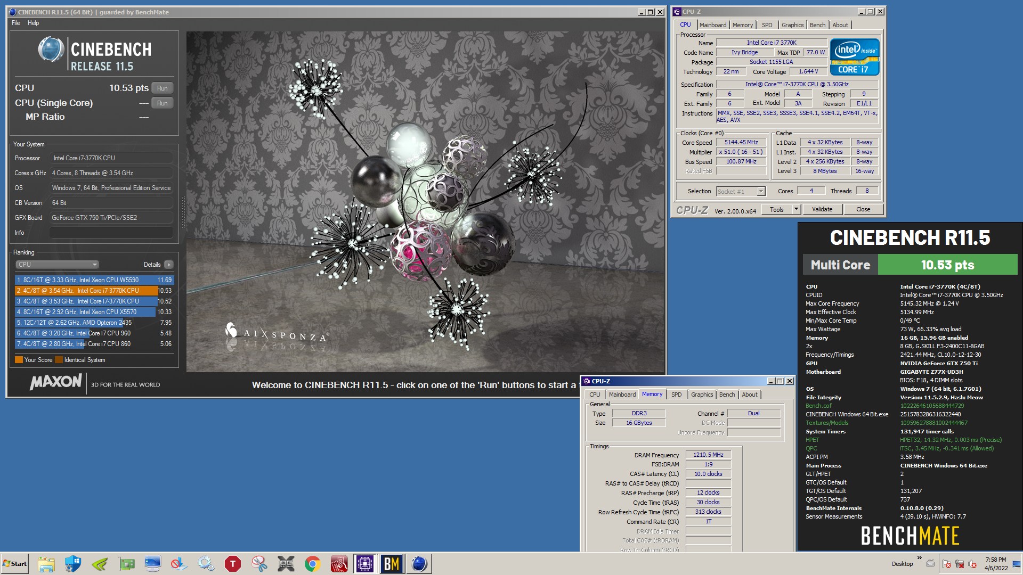Click the Windows Start button

[x=15, y=564]
